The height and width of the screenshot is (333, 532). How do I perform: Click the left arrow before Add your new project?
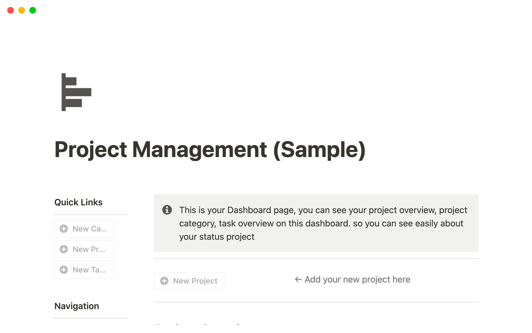click(298, 279)
